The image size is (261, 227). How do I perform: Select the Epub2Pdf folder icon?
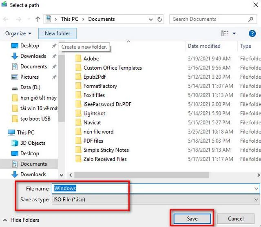click(x=78, y=77)
